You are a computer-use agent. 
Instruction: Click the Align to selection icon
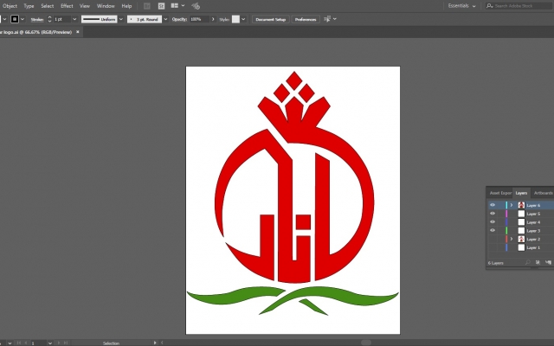pos(327,19)
